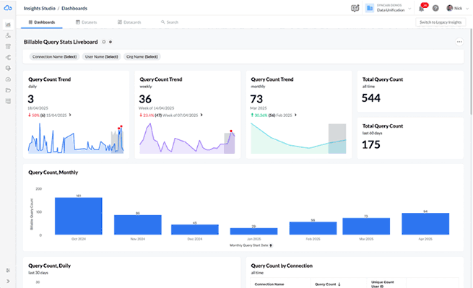The height and width of the screenshot is (288, 473).
Task: Open the assistant icon left of Data Unification
Action: [x=355, y=8]
